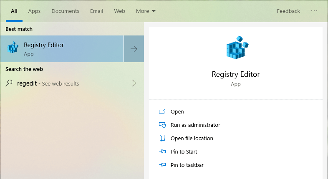Click the Open action icon
328x179 pixels.
pyautogui.click(x=162, y=111)
